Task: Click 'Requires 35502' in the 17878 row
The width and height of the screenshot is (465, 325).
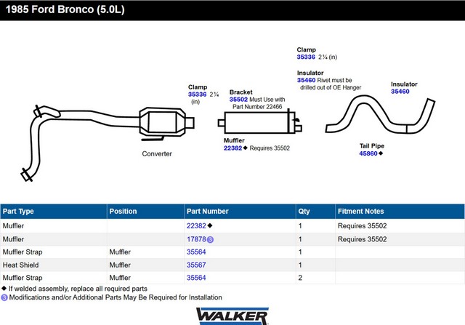Action: coord(362,239)
